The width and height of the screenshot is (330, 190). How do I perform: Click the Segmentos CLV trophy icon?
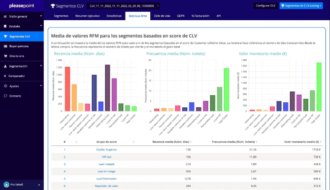click(6, 36)
